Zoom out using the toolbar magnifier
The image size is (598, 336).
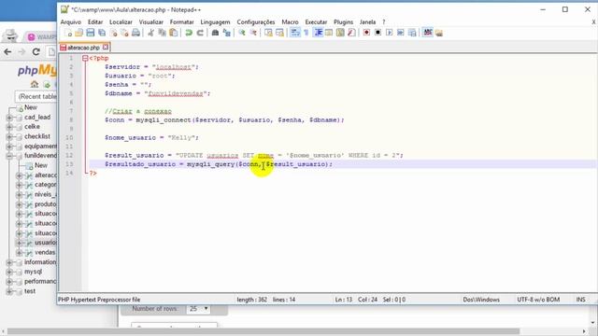[253, 33]
